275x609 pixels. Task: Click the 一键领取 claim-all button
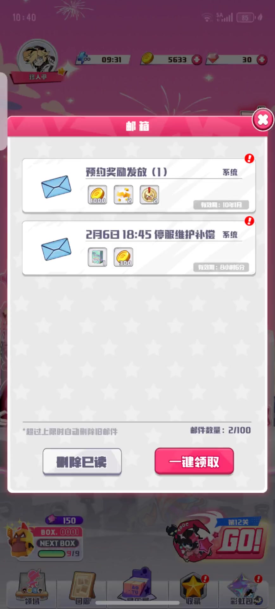[x=194, y=462]
